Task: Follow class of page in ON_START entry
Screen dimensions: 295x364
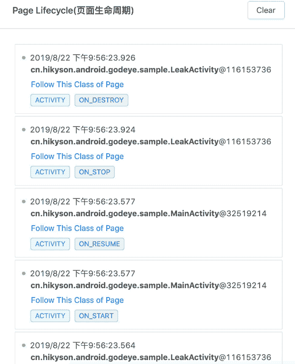Action: click(x=77, y=300)
